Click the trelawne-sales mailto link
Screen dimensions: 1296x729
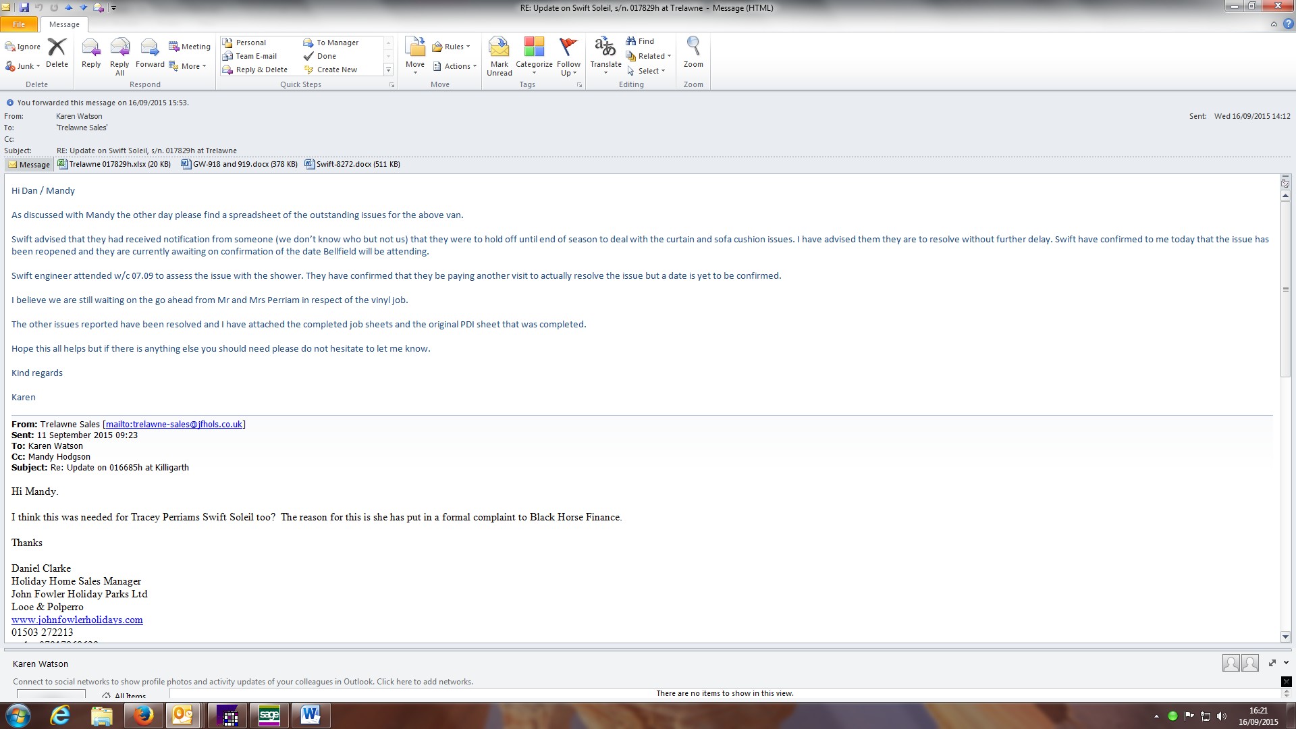173,425
